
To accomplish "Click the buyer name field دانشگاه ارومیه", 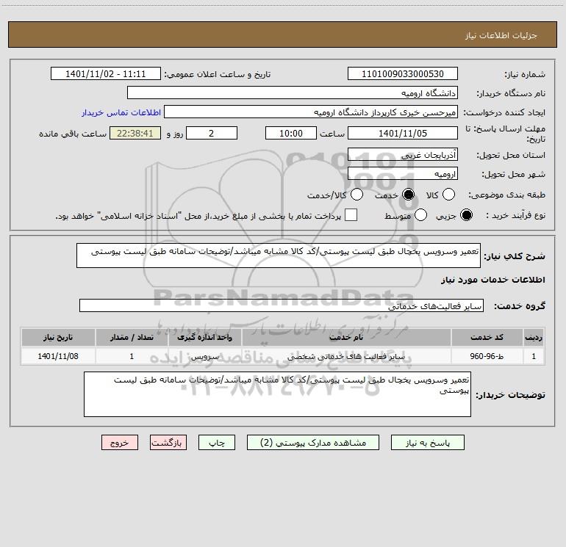I will [293, 93].
